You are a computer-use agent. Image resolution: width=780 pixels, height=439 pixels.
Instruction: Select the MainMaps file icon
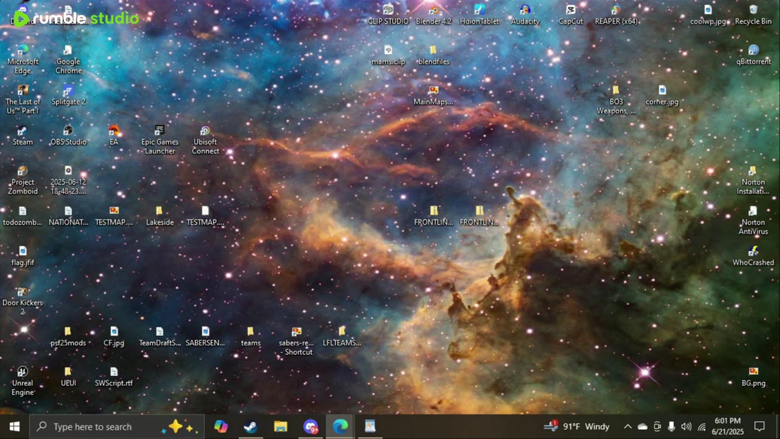point(433,95)
